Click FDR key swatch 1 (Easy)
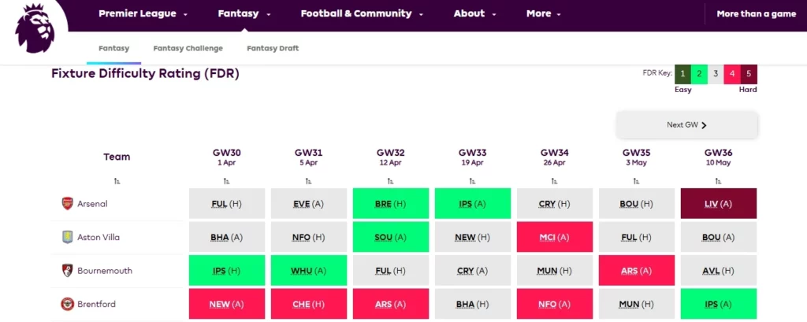This screenshot has height=322, width=807. coord(682,74)
